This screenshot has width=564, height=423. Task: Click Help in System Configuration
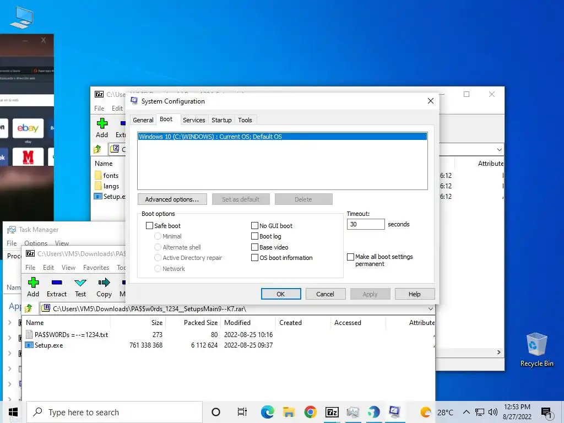pyautogui.click(x=414, y=294)
